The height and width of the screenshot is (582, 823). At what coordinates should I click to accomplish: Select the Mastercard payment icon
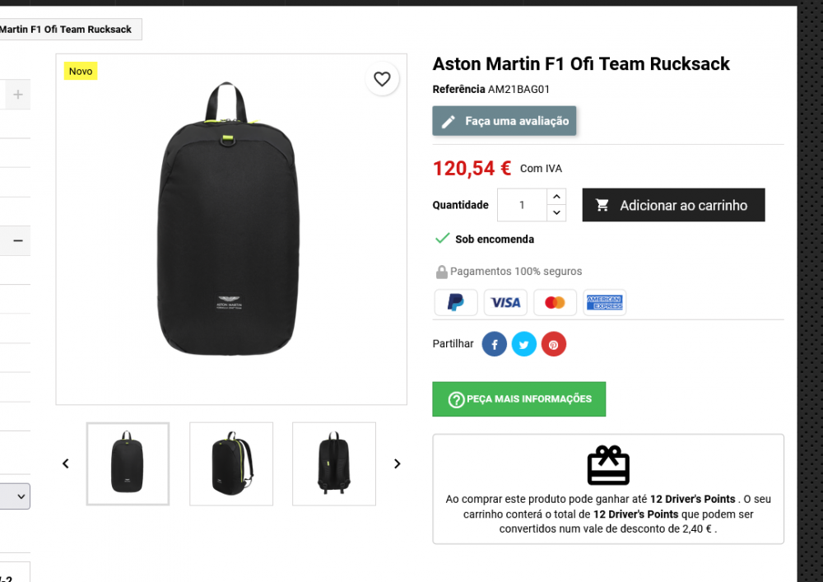pyautogui.click(x=555, y=302)
